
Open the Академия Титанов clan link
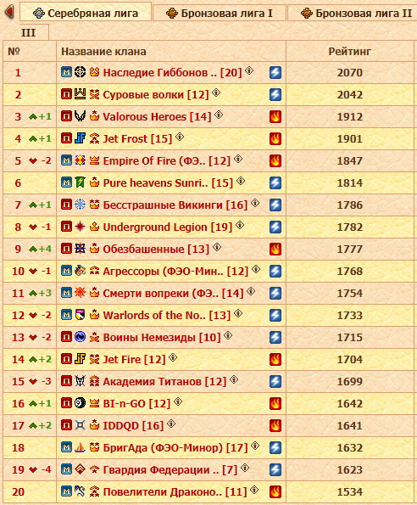click(164, 381)
